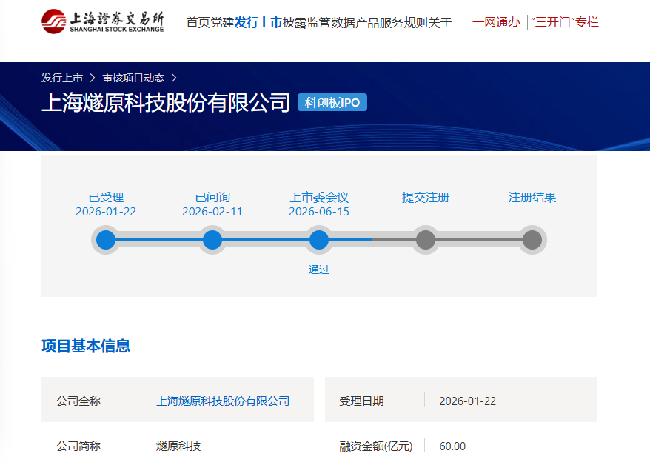Image resolution: width=650 pixels, height=465 pixels.
Task: Click the 已受理 stage label
Action: 106,197
